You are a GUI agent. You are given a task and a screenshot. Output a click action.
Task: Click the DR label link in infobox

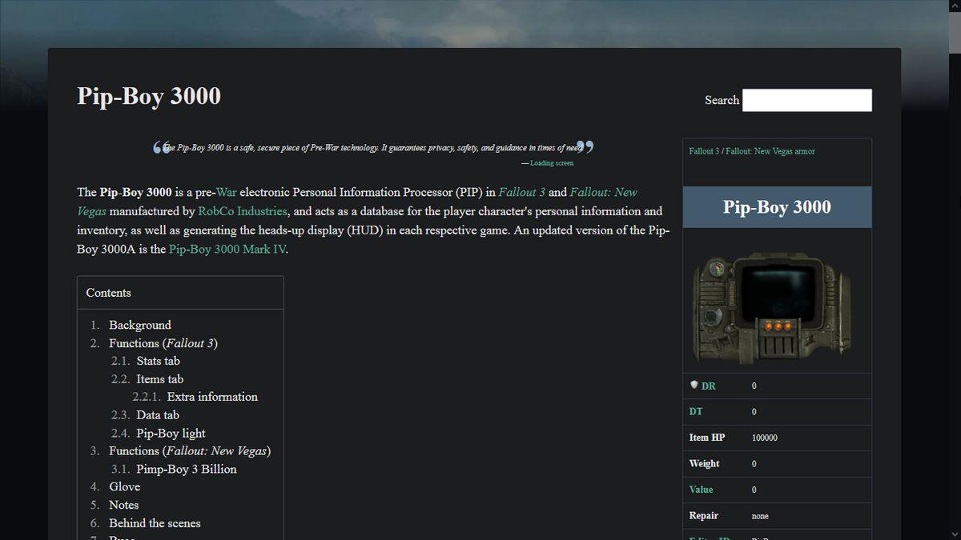(708, 386)
